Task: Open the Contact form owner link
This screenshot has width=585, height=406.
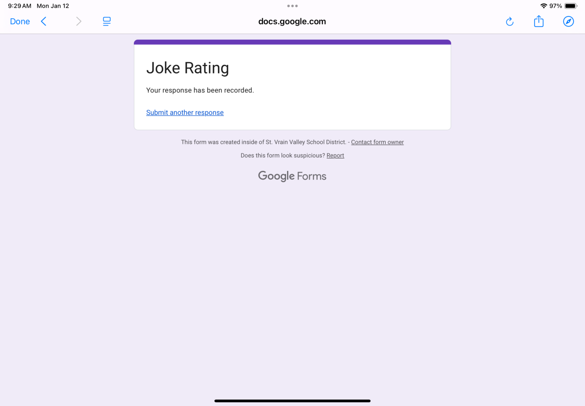Action: click(377, 142)
